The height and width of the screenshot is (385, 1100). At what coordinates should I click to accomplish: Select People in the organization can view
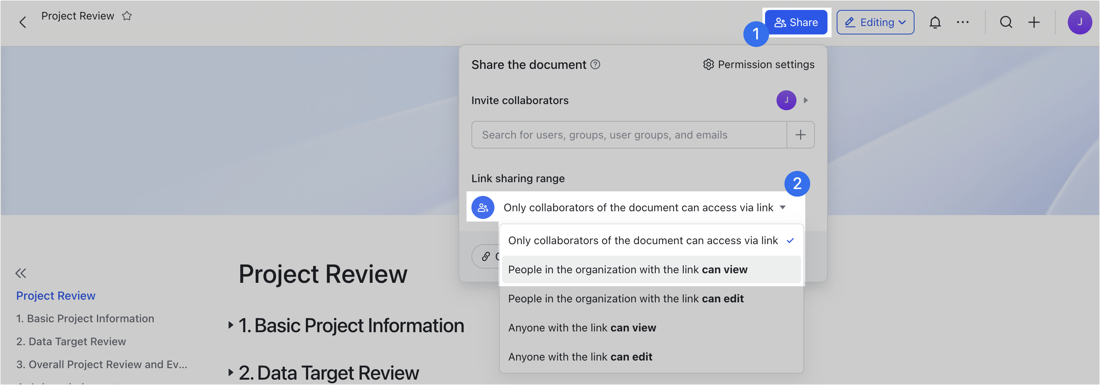pyautogui.click(x=651, y=269)
